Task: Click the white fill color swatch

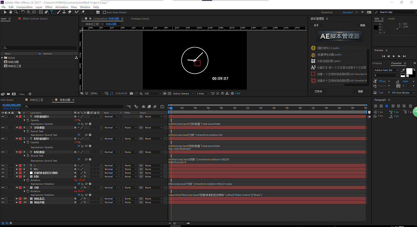Action: click(409, 71)
